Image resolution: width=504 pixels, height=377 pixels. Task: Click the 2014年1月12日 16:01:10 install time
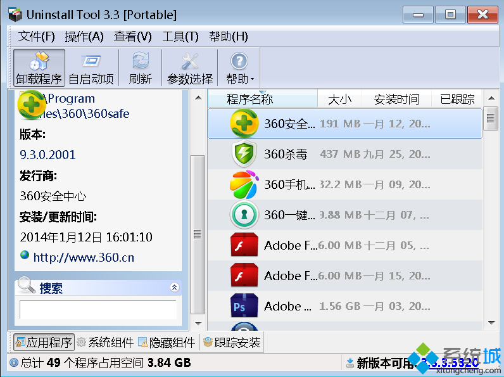[x=86, y=237]
